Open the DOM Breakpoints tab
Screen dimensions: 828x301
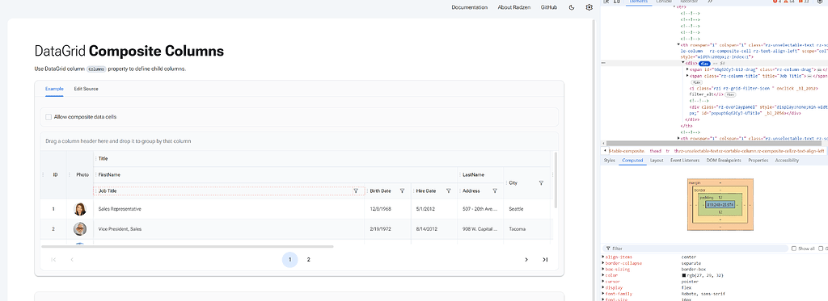click(x=724, y=161)
